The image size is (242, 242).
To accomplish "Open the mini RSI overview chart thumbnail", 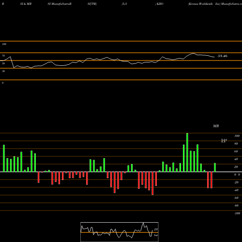I will pyautogui.click(x=120, y=232).
